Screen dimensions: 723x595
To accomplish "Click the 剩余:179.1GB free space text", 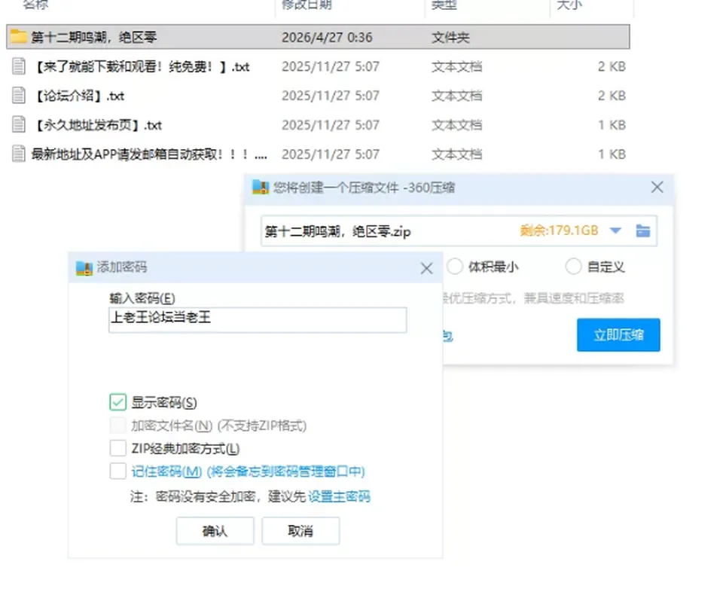I will pos(559,230).
